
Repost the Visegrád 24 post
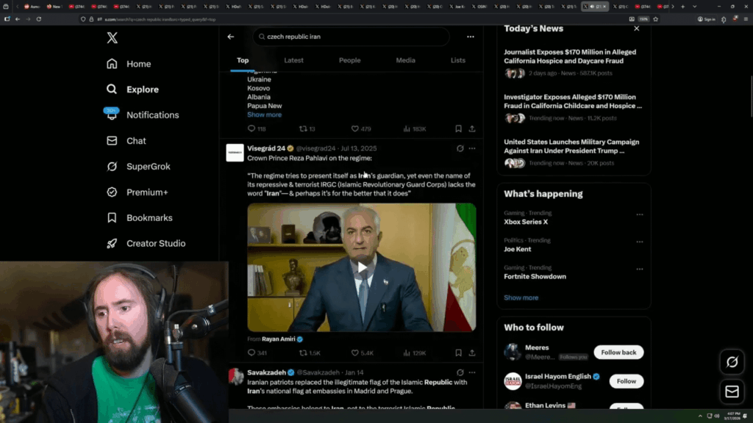pos(303,353)
